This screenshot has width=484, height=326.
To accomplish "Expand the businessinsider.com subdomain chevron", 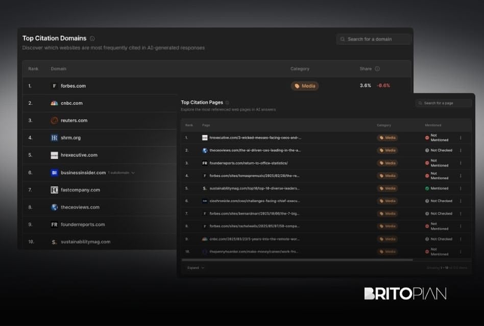I will (133, 172).
